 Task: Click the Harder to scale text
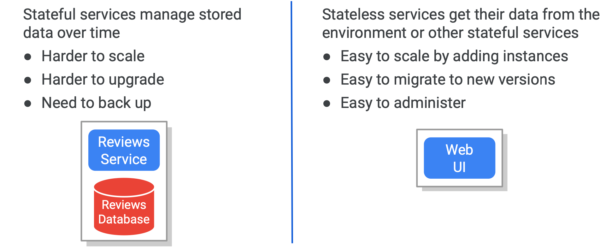pyautogui.click(x=93, y=56)
